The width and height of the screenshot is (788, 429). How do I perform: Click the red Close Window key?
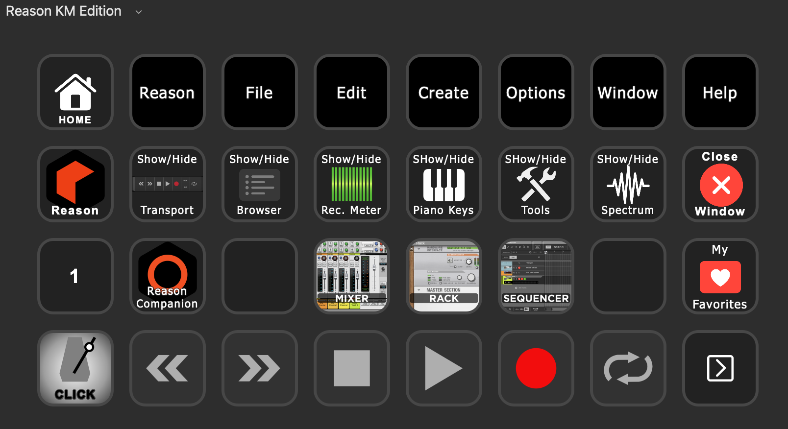(x=720, y=184)
